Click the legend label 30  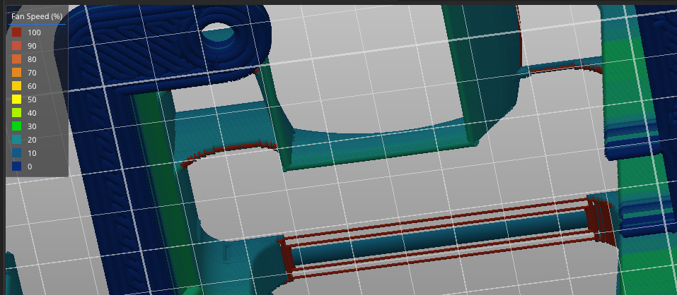32,126
